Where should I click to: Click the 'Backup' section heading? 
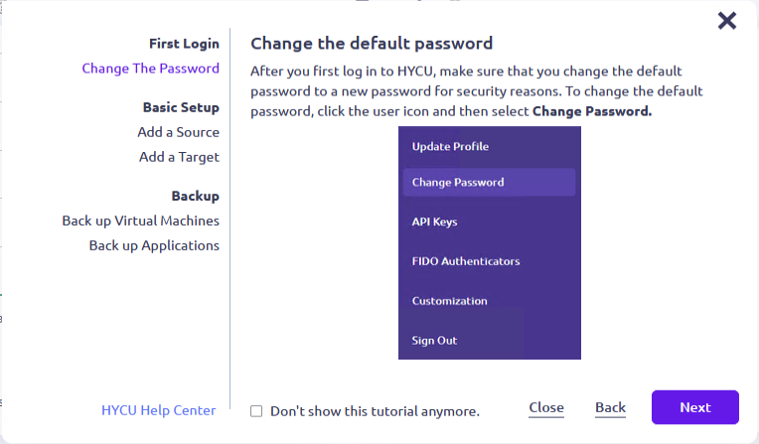195,196
